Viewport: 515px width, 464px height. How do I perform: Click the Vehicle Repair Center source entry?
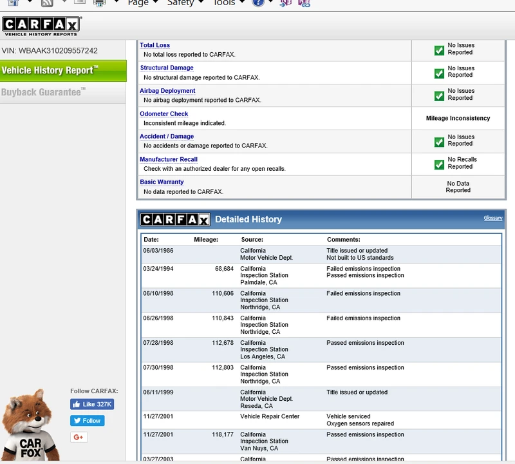[x=270, y=417]
